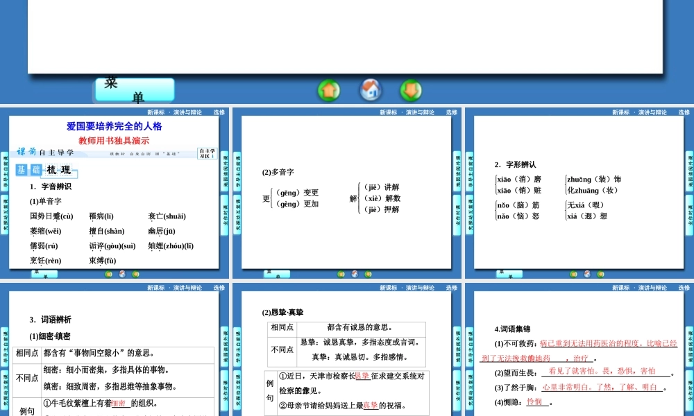Screen dimensions: 694x416
Task: Click the heading 2. 字形辨认
Action: (515, 164)
